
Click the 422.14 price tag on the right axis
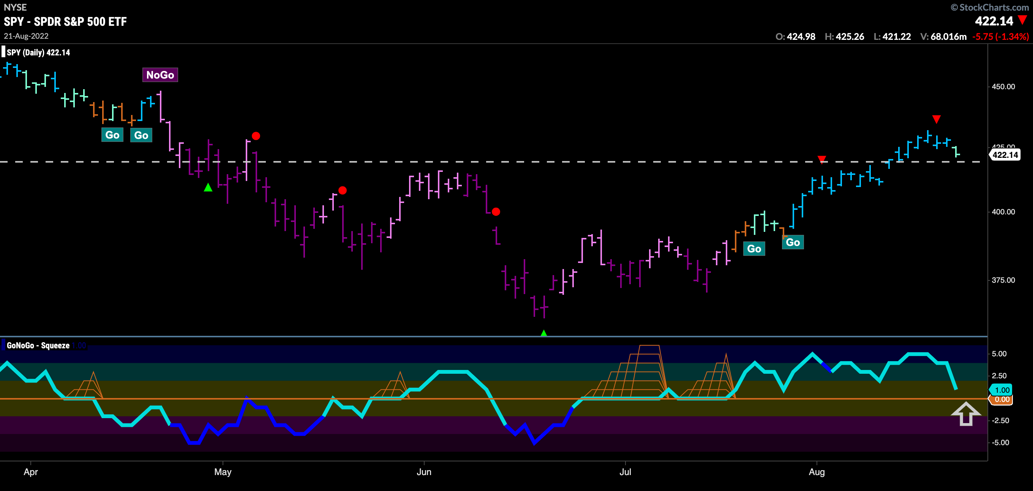pyautogui.click(x=1005, y=155)
